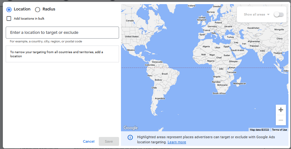Select the Location radio button
The width and height of the screenshot is (291, 149).
point(9,9)
